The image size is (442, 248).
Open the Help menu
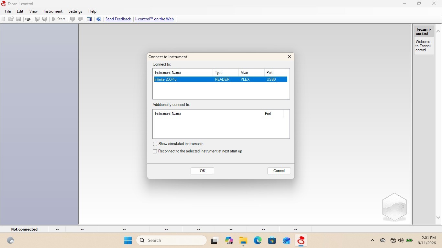coord(92,11)
